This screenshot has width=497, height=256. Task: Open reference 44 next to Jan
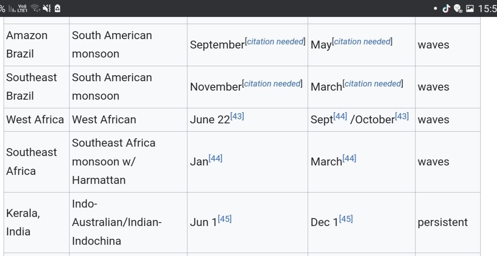pyautogui.click(x=216, y=159)
